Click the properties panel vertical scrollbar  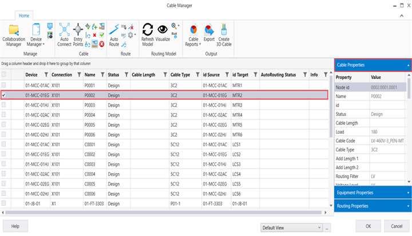(409, 88)
